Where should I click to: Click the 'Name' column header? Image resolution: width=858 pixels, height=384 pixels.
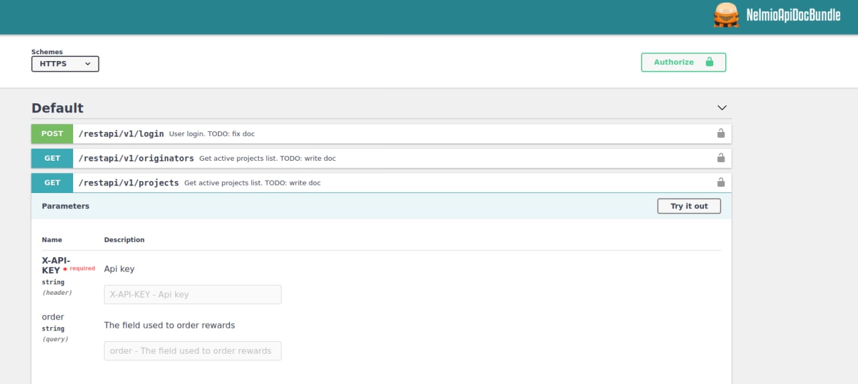click(x=52, y=239)
